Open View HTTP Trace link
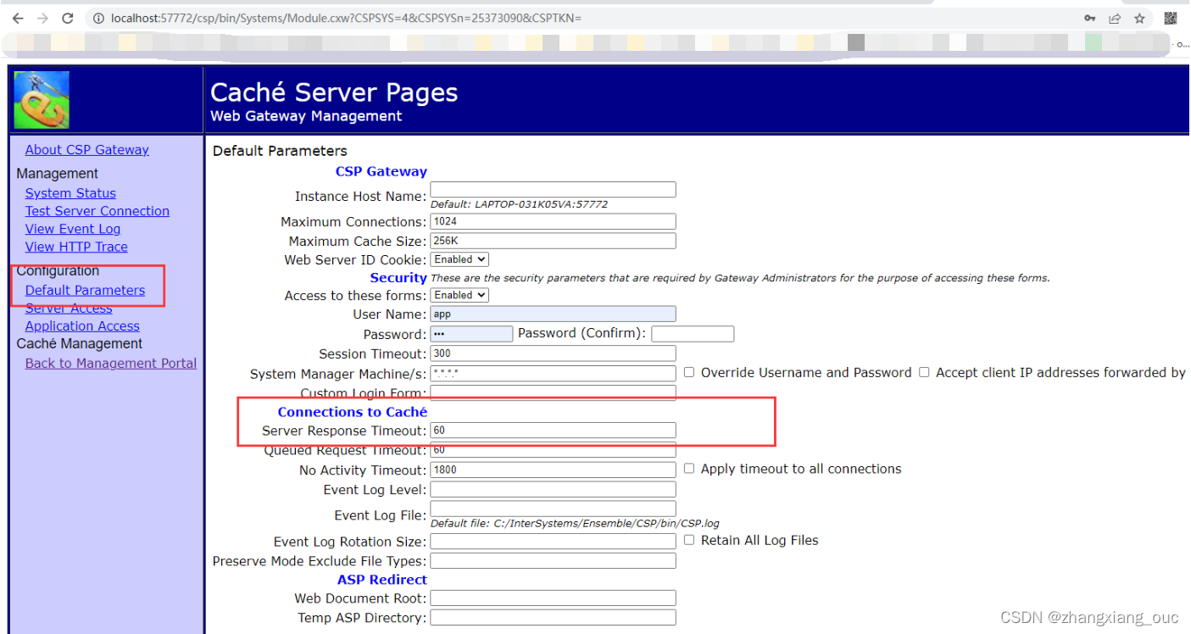 click(x=76, y=247)
